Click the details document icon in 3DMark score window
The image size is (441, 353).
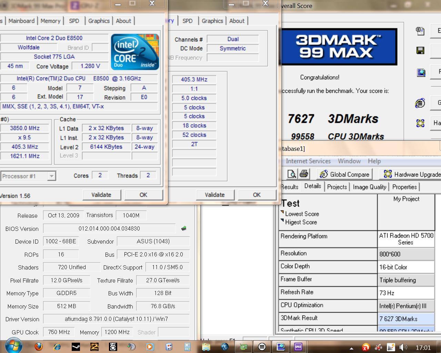click(x=420, y=31)
